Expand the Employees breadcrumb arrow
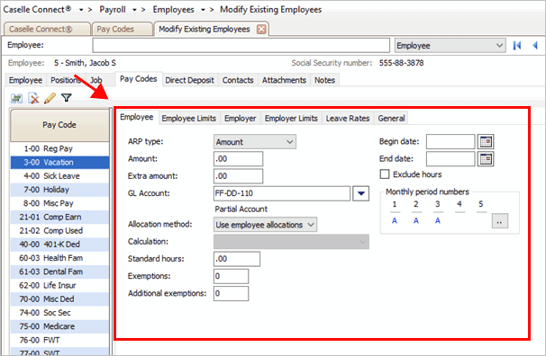Screen dimensions: 546x356 [203, 10]
